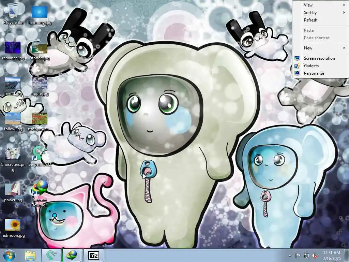
Task: Open the taskbar clock and date
Action: click(332, 255)
